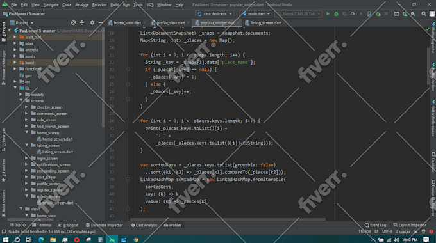Expand the checkin_screen folder
This screenshot has width=436, height=243.
(x=26, y=107)
